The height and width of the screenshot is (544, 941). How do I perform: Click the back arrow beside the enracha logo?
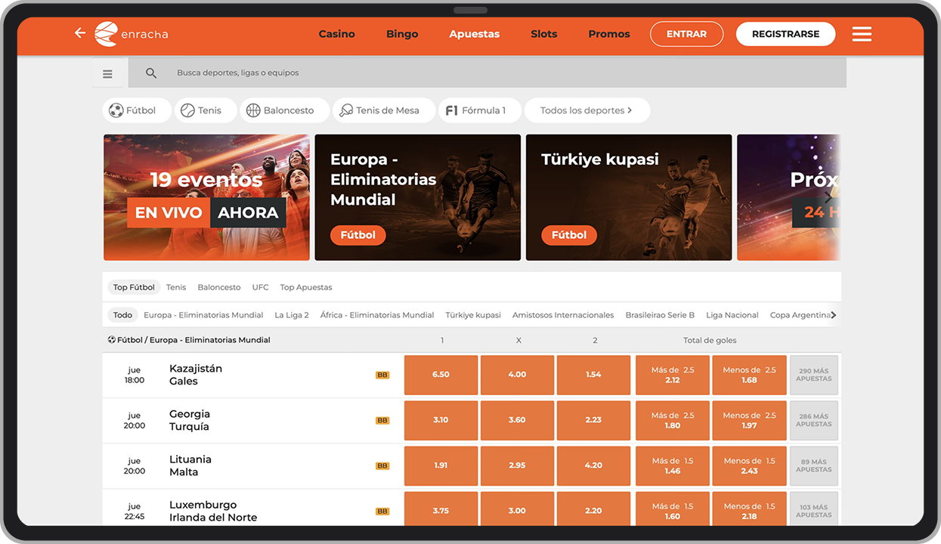tap(80, 33)
